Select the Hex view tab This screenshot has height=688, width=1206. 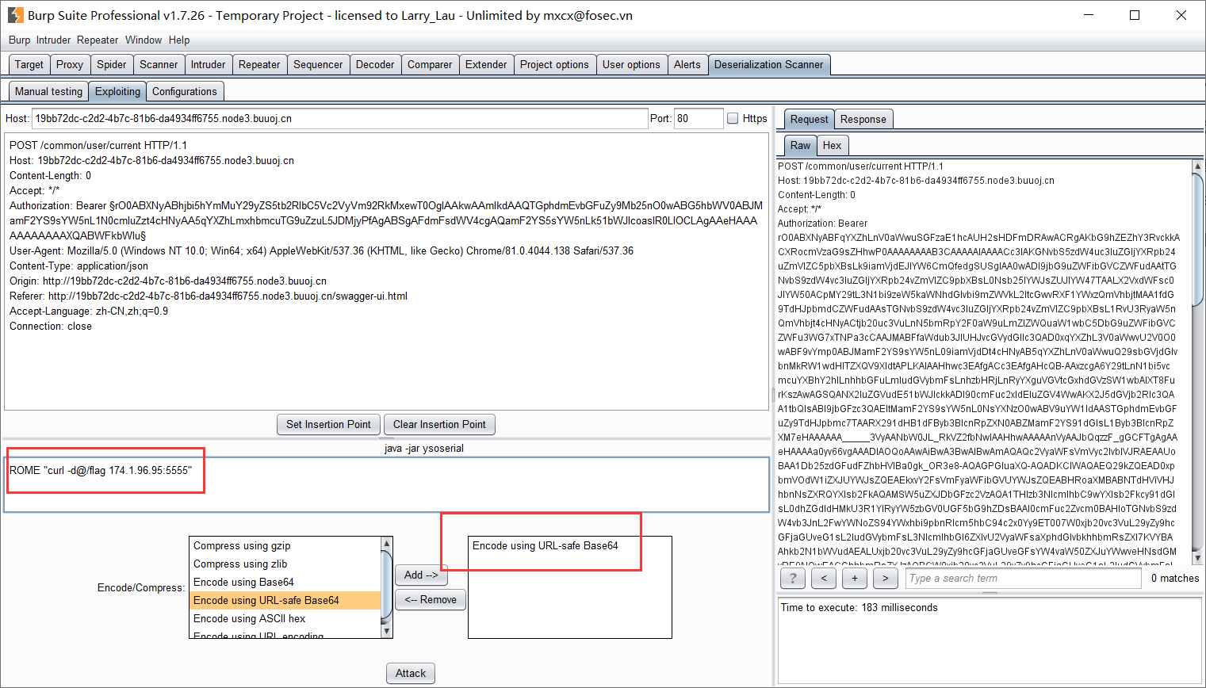[832, 145]
